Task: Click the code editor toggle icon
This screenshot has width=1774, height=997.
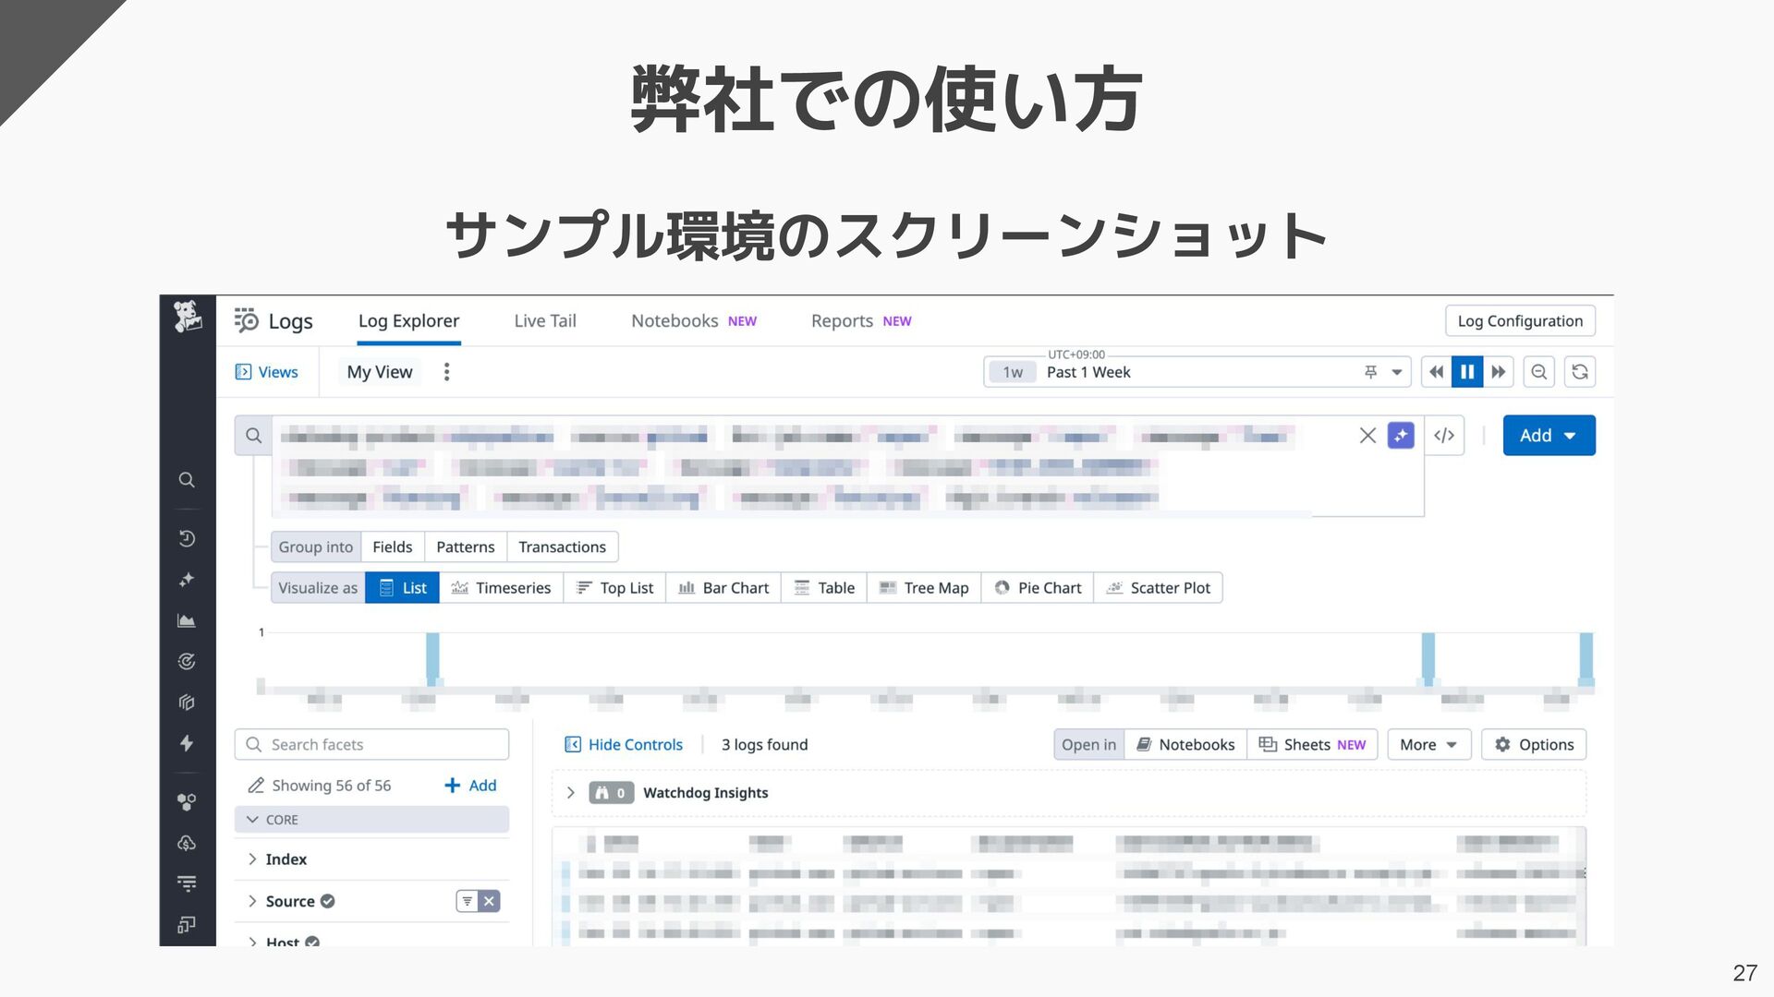Action: pos(1444,436)
